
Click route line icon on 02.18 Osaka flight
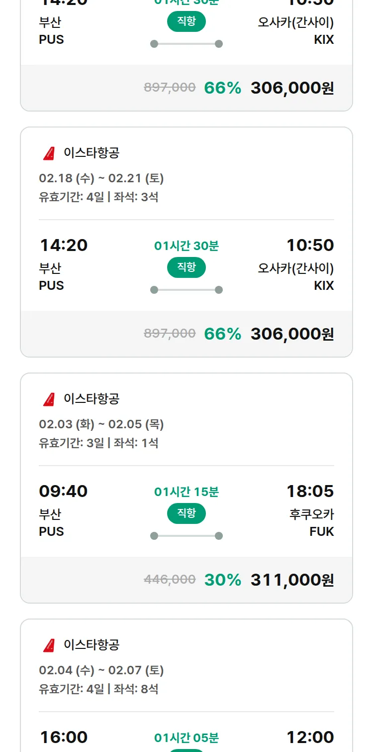[186, 290]
